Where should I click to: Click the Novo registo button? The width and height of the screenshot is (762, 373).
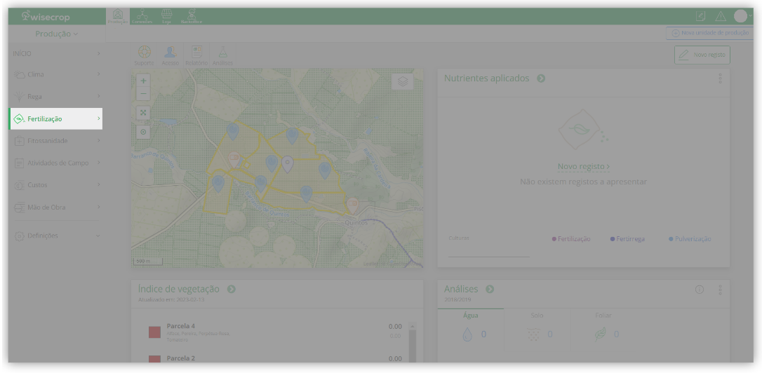coord(702,55)
